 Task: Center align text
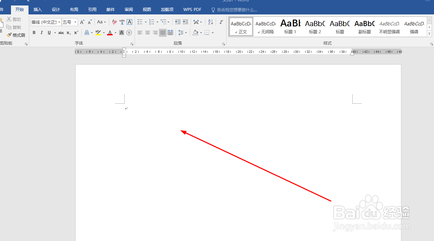[x=148, y=33]
